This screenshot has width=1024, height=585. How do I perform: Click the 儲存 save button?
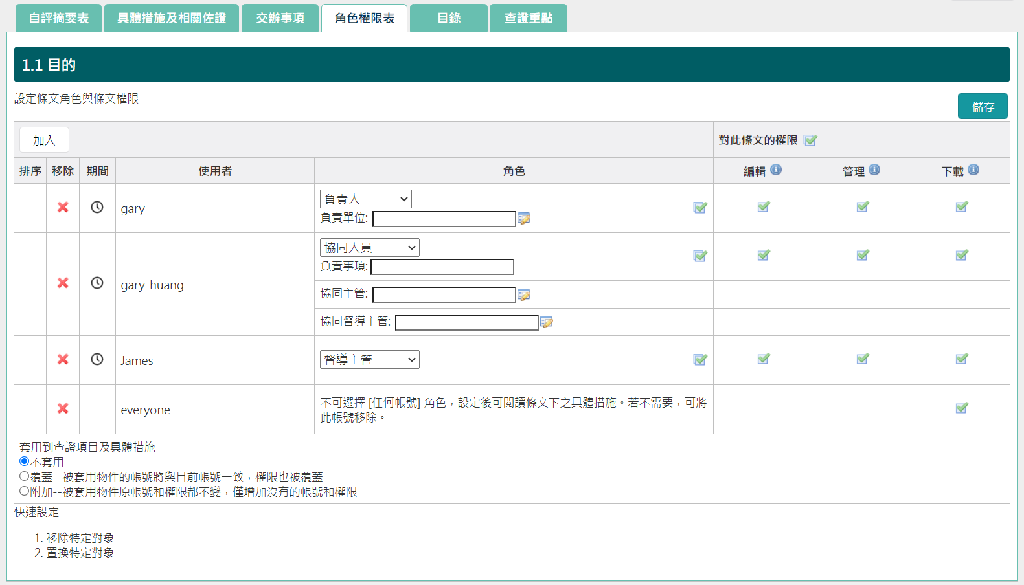click(983, 107)
